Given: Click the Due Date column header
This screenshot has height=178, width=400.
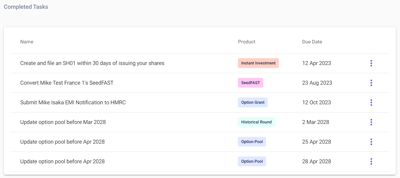Looking at the screenshot, I should (x=312, y=42).
